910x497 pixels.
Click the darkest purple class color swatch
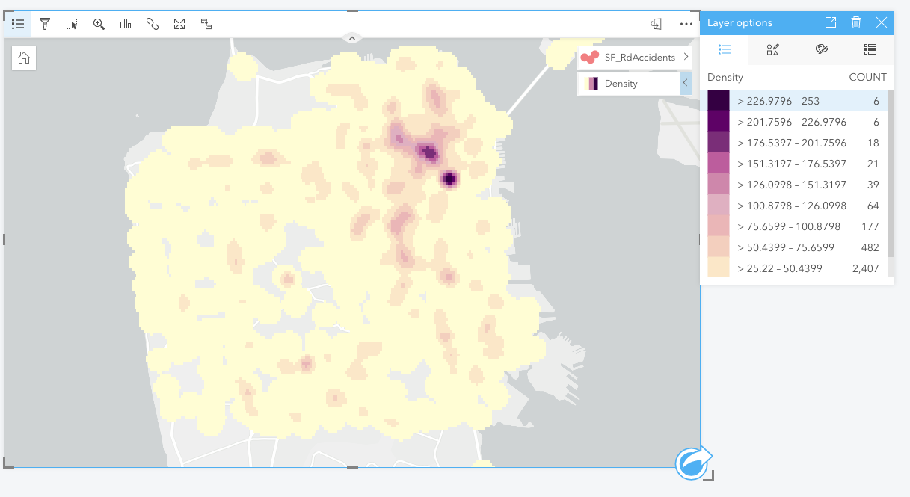[x=718, y=100]
